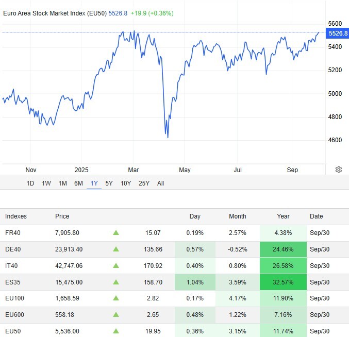The image size is (349, 337).
Task: Click the green up arrow in FR40 row
Action: pos(116,233)
